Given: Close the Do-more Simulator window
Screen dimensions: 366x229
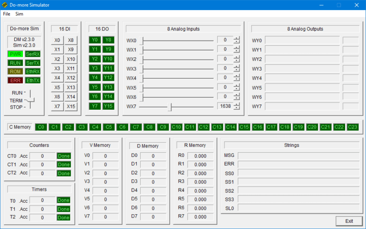Looking at the screenshot, I should 356,5.
